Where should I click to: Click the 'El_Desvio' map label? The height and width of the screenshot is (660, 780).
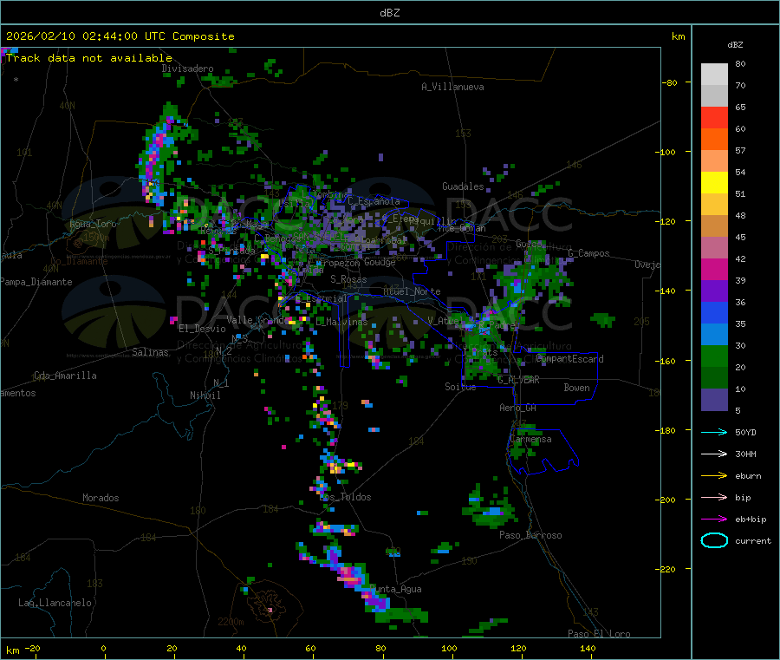(x=202, y=329)
